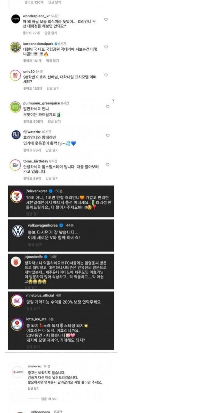Image resolution: width=206 pixels, height=413 pixels.
Task: Like the toms_birthday comment
Action: tap(108, 165)
